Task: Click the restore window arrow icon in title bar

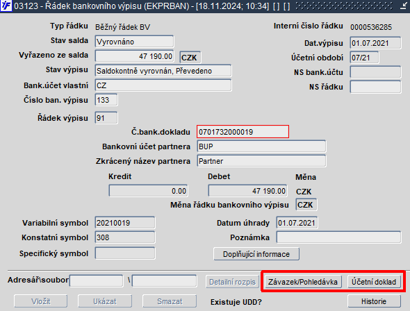Action: click(x=404, y=6)
